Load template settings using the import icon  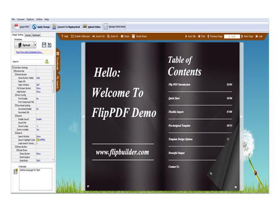click(x=49, y=45)
